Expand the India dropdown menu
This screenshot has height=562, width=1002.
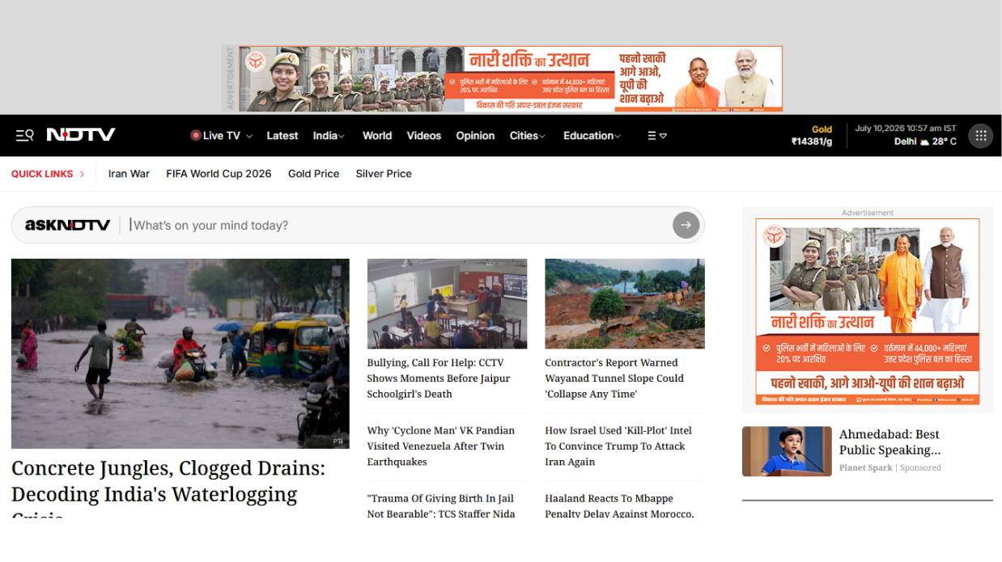(x=342, y=137)
